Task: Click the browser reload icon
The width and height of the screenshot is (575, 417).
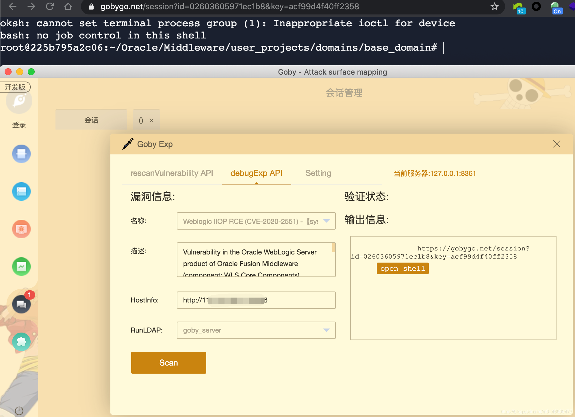Action: (50, 6)
